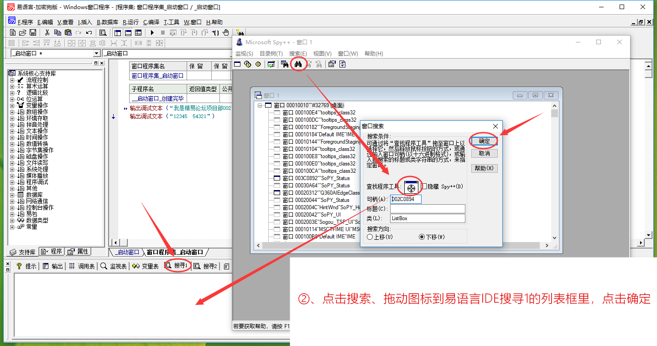Click the Finder Tool crosshair icon
The image size is (657, 346).
411,187
